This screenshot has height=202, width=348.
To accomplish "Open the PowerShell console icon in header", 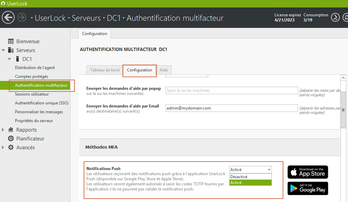I will (335, 17).
